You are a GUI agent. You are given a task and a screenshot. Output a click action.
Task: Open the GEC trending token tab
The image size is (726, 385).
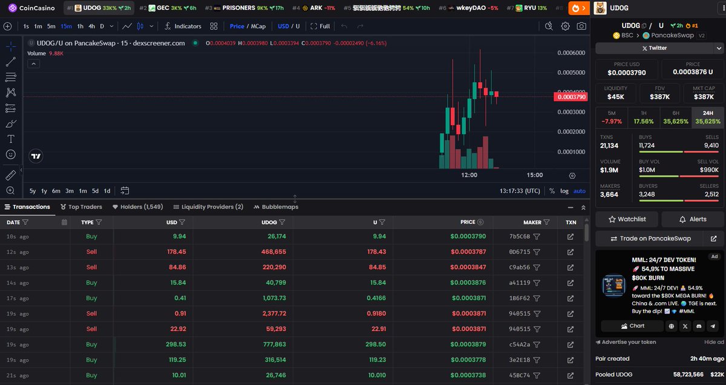pos(167,8)
